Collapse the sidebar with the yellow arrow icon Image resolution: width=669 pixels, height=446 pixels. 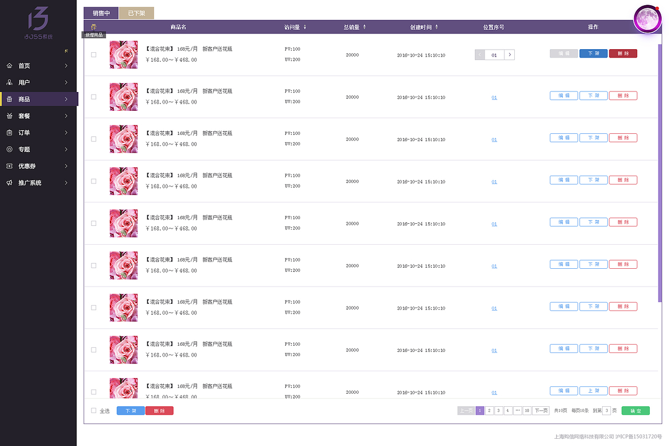click(x=66, y=51)
